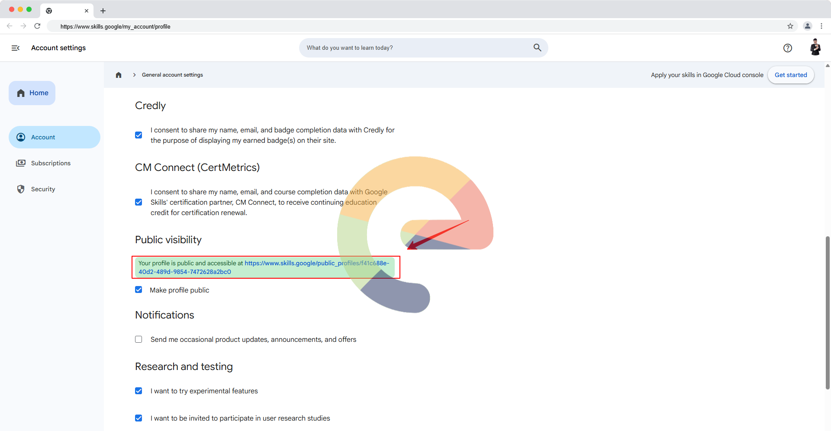Select Account in the sidebar

click(x=55, y=137)
